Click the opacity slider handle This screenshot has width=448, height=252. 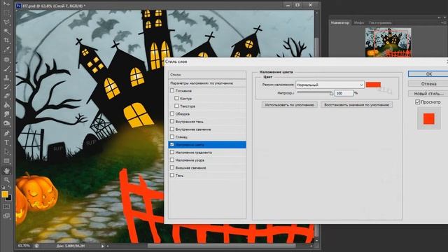click(331, 93)
